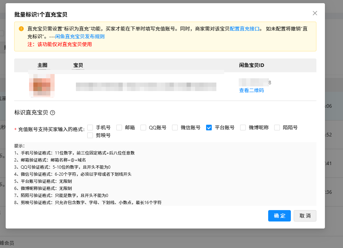
Task: Close the batch marking dialog
Action: (315, 13)
